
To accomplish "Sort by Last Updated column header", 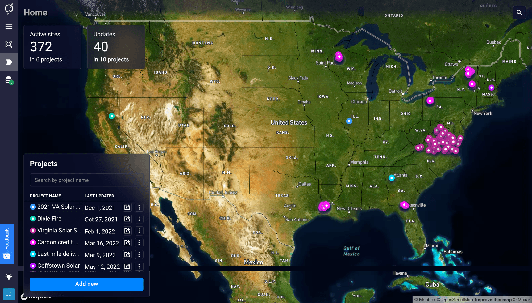I will [x=99, y=196].
